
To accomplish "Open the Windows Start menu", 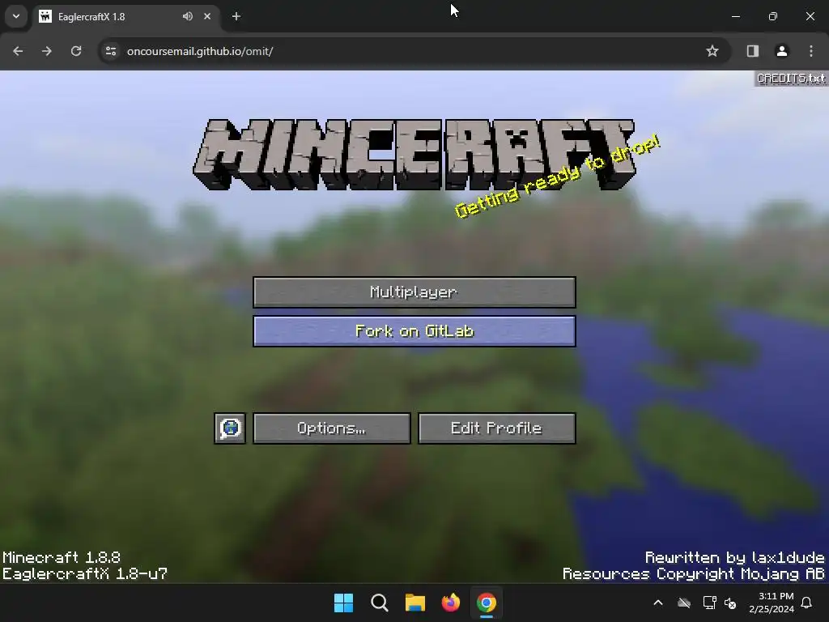I will (x=343, y=603).
